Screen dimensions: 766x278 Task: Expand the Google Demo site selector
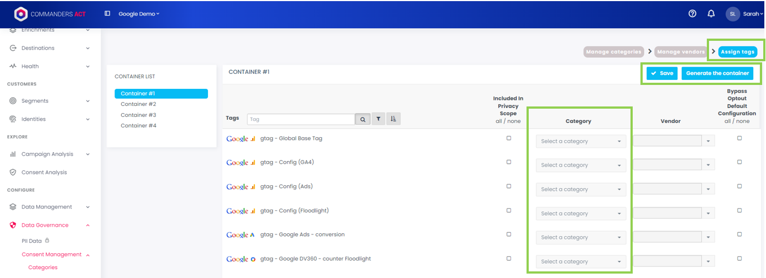(139, 14)
